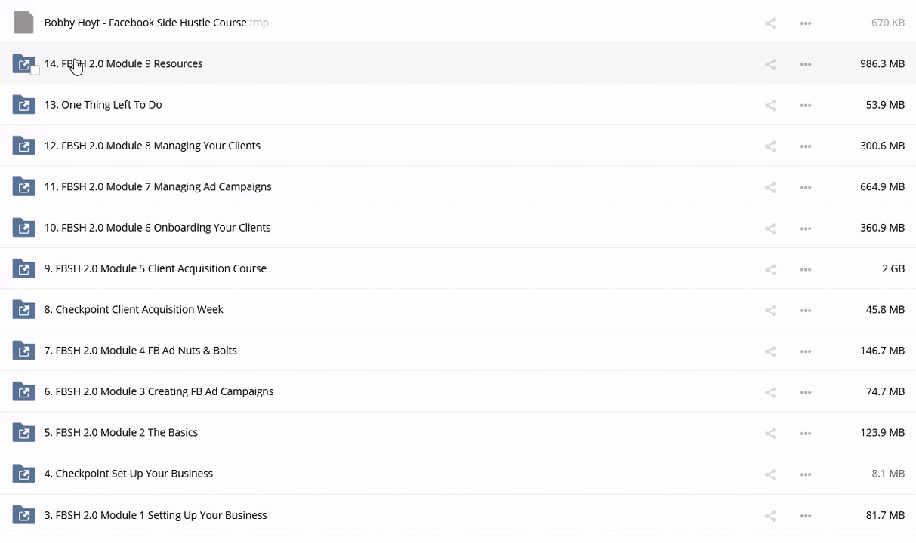
Task: Open ellipsis menu for Bobby Hoyt .tmp file
Action: point(806,23)
